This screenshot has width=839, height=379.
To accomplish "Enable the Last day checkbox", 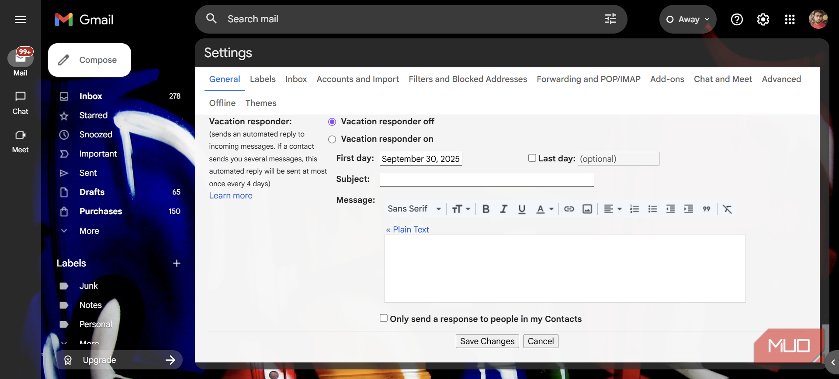I will pyautogui.click(x=532, y=158).
